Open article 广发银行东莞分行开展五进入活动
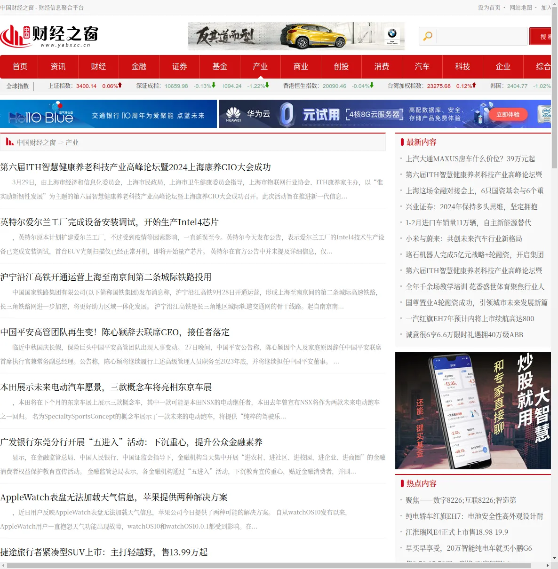The width and height of the screenshot is (558, 569). pos(131,442)
